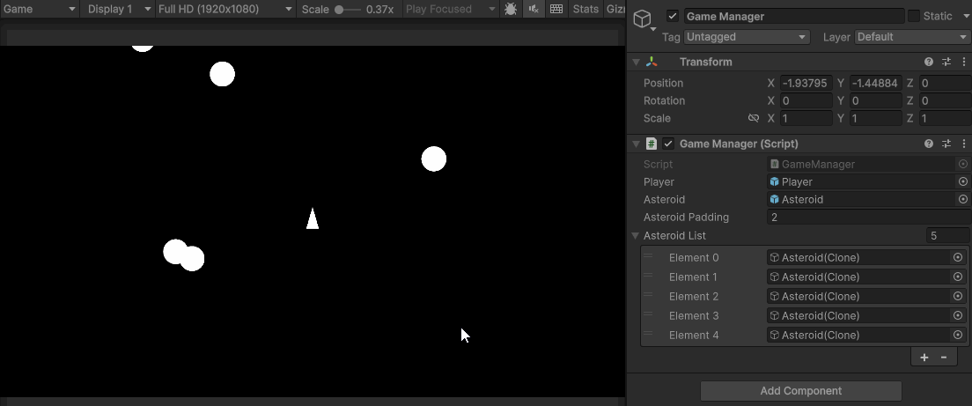Open object picker for Asteroid field
Screen dimensions: 972x406
coord(962,200)
